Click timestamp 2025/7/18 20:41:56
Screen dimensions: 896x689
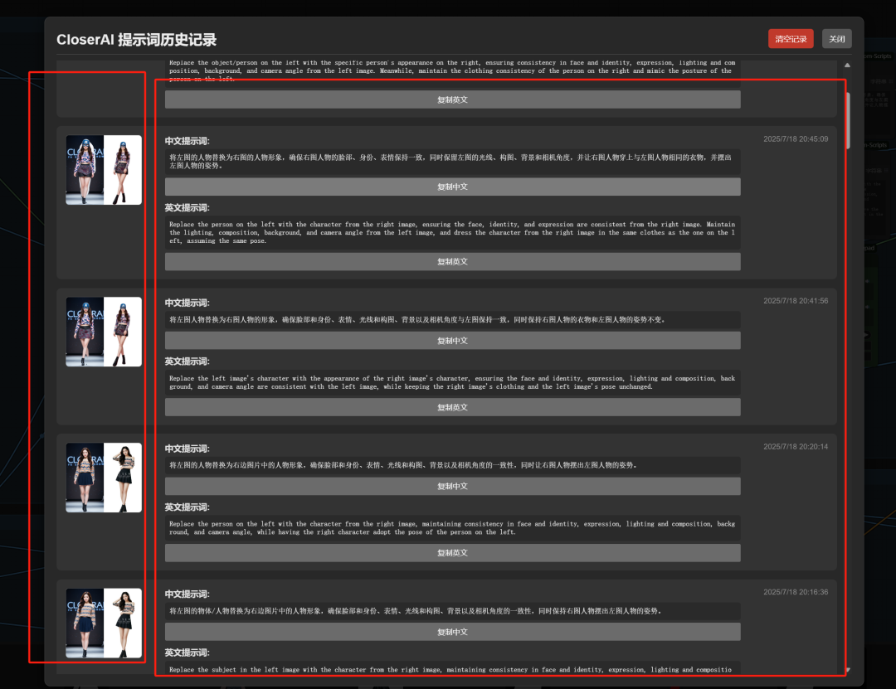point(796,300)
